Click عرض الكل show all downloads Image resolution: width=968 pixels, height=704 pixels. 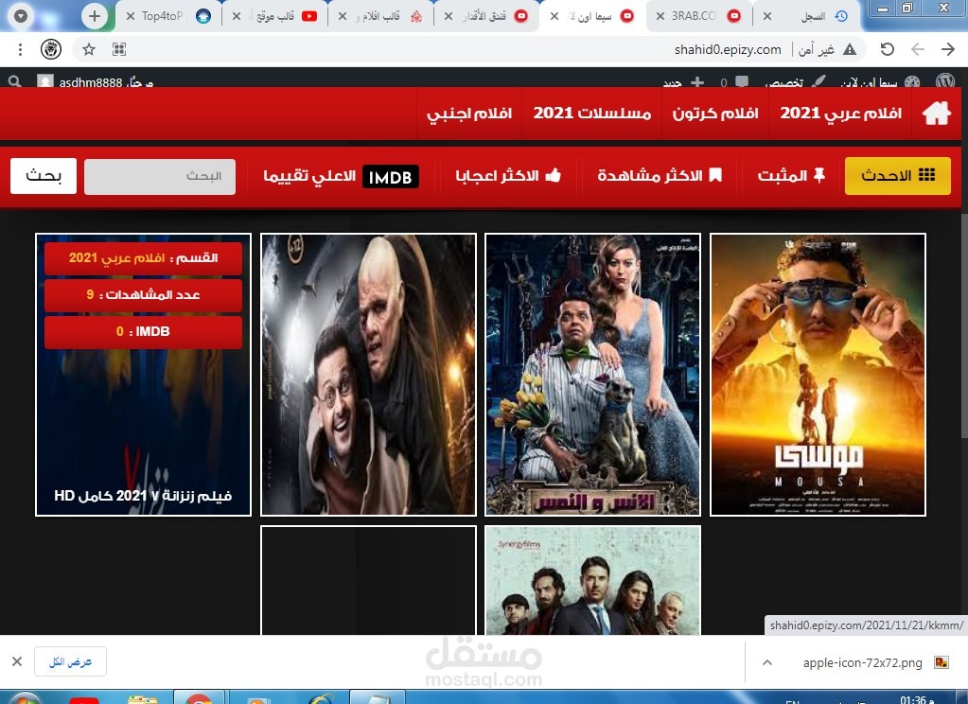[70, 662]
